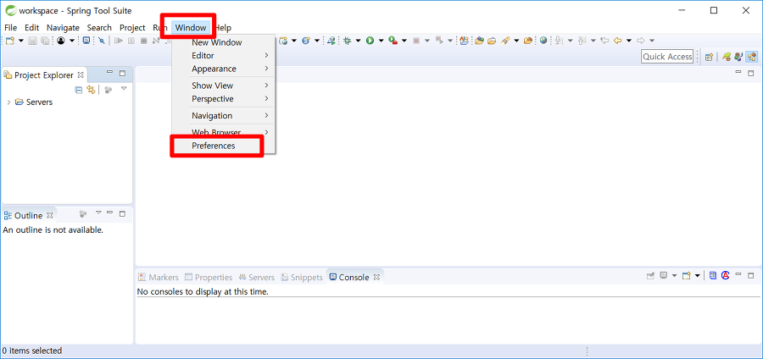
Task: Toggle the Skip All Breakpoints icon
Action: coord(102,41)
